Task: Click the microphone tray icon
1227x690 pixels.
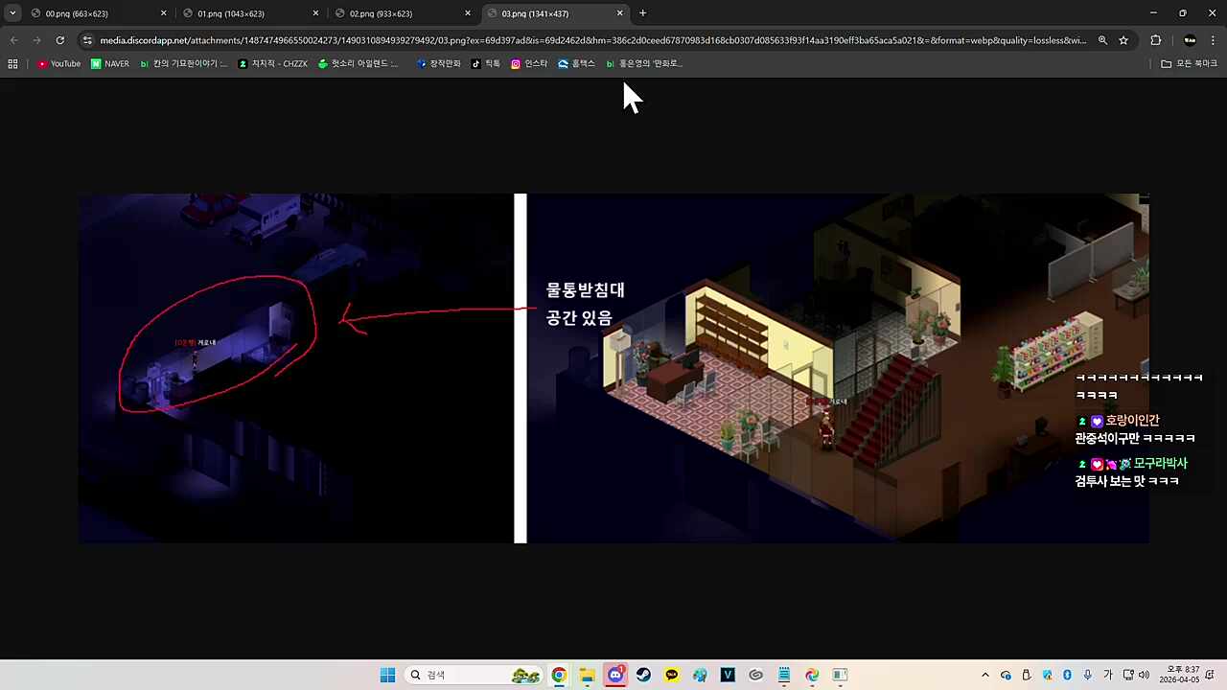Action: [1087, 675]
